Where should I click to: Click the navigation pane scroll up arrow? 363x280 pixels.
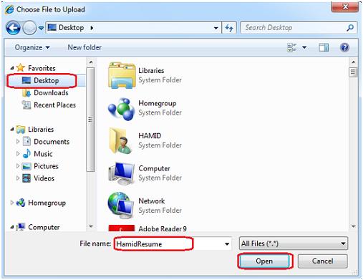pyautogui.click(x=91, y=62)
